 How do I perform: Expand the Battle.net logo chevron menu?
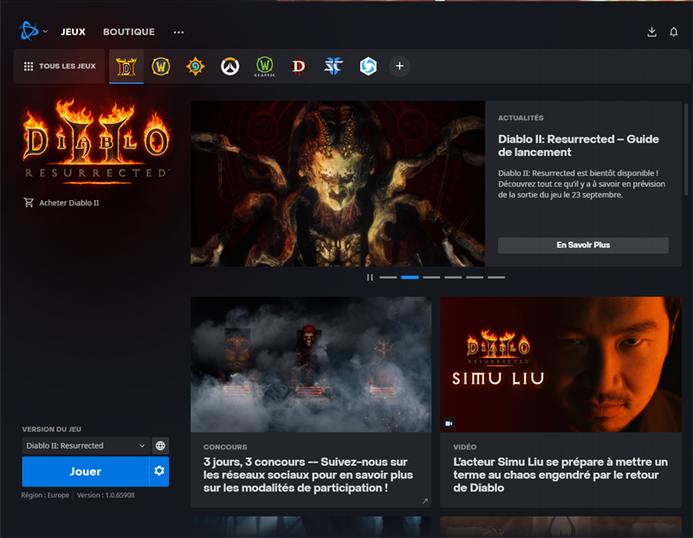pos(45,31)
